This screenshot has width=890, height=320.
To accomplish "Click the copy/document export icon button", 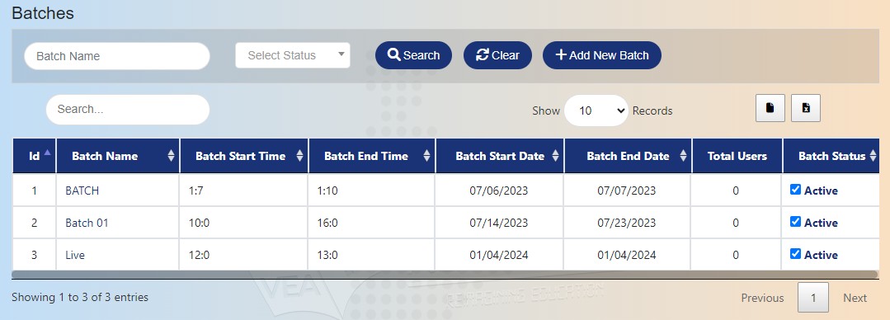I will 770,108.
